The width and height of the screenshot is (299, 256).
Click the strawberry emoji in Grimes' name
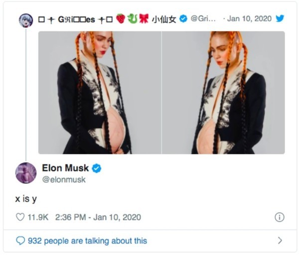tap(120, 18)
